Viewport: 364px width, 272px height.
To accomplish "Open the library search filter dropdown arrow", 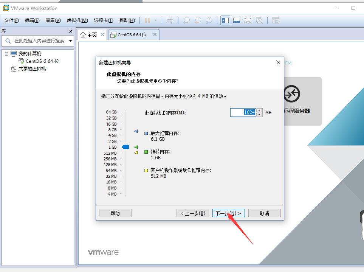I will coord(70,41).
